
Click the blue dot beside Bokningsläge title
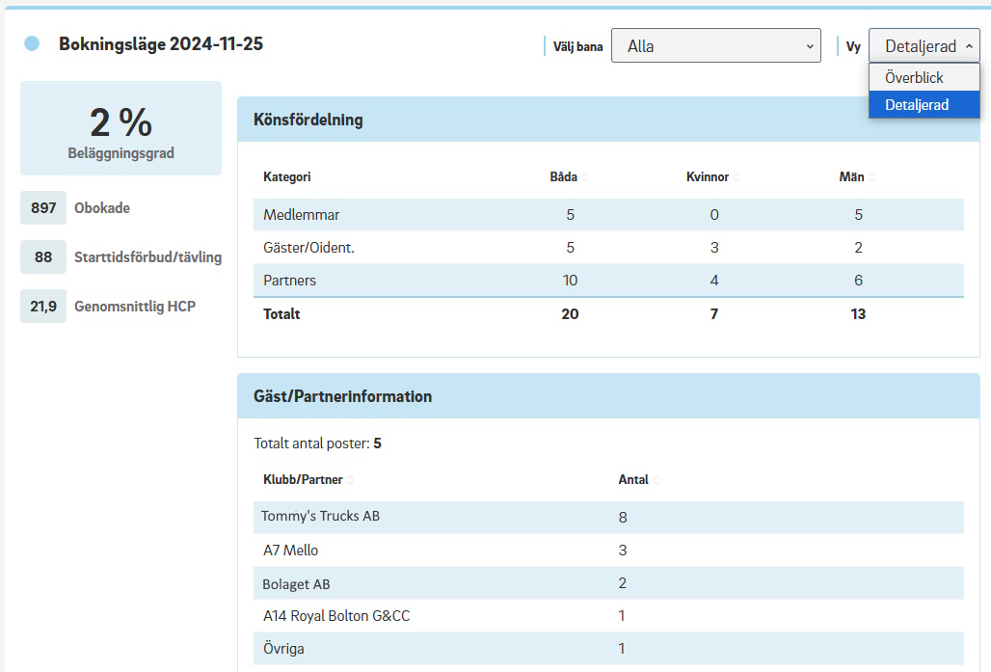click(x=32, y=43)
